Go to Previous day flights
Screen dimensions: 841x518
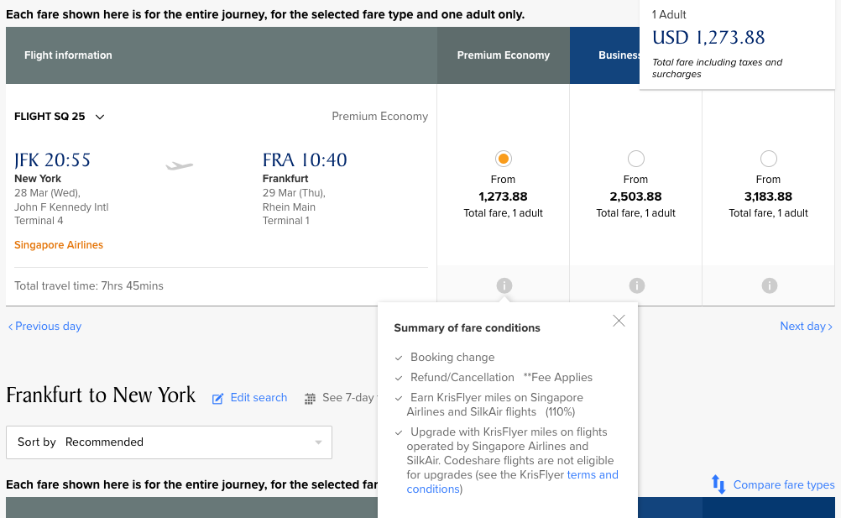click(x=44, y=326)
